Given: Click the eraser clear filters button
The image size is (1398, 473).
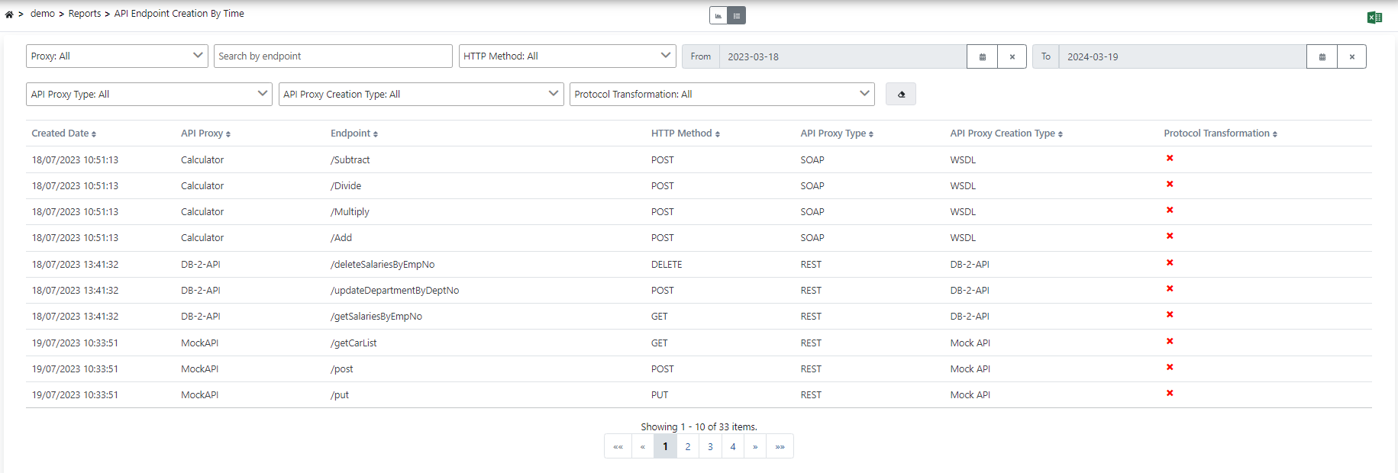Looking at the screenshot, I should click(x=901, y=95).
